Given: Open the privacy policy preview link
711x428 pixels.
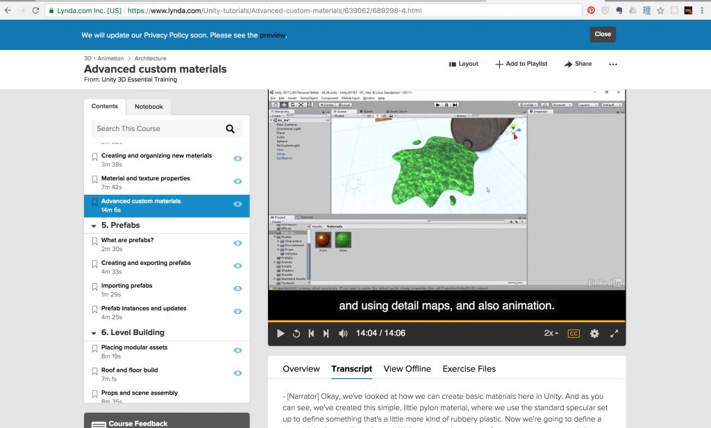Looking at the screenshot, I should pos(272,35).
